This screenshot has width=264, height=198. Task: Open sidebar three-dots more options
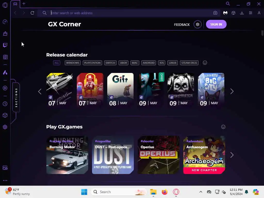pyautogui.click(x=5, y=180)
